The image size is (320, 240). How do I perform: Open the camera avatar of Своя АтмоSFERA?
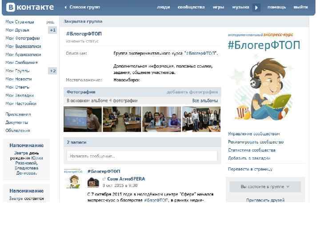[x=93, y=182]
